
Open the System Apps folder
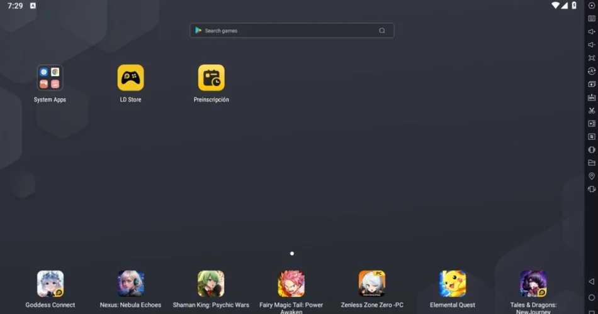tap(50, 78)
